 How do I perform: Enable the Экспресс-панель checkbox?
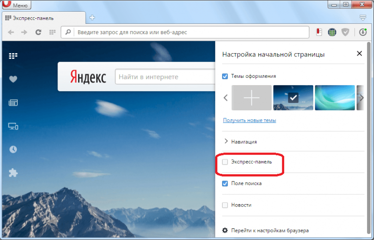coord(225,162)
